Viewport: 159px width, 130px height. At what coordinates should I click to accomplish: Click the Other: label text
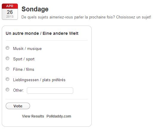pyautogui.click(x=18, y=90)
